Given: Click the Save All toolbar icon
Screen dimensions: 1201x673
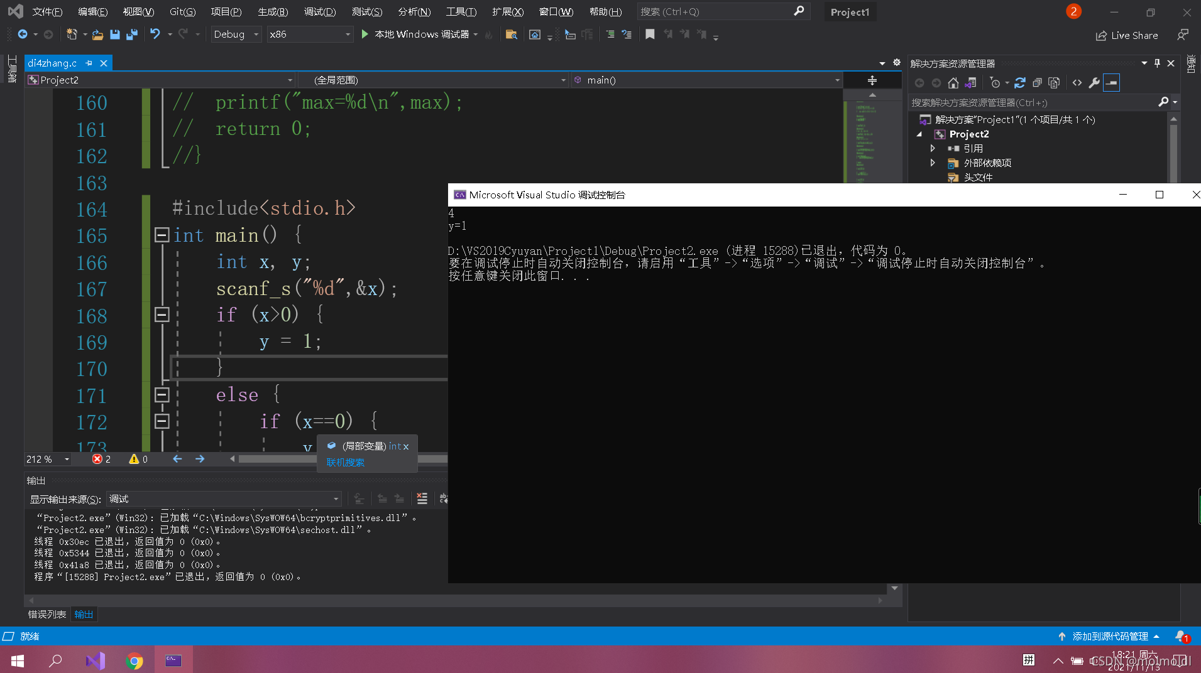Looking at the screenshot, I should [132, 35].
